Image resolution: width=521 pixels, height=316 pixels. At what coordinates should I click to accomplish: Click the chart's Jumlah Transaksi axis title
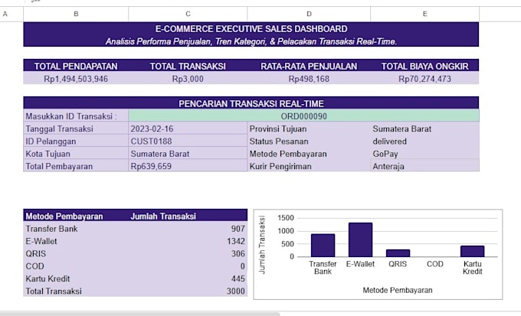click(262, 245)
